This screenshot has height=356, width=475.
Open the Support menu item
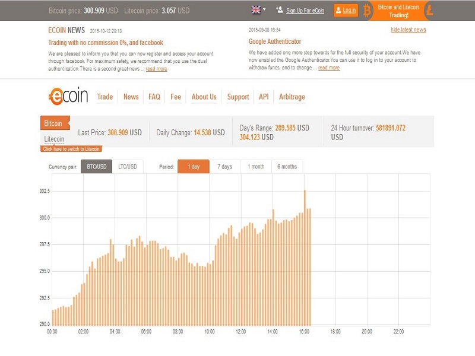pyautogui.click(x=238, y=97)
